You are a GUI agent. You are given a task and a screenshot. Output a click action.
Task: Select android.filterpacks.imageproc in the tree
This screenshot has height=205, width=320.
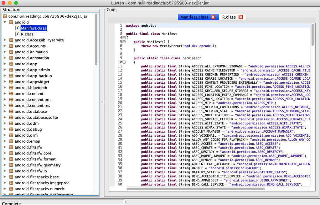click(42, 183)
